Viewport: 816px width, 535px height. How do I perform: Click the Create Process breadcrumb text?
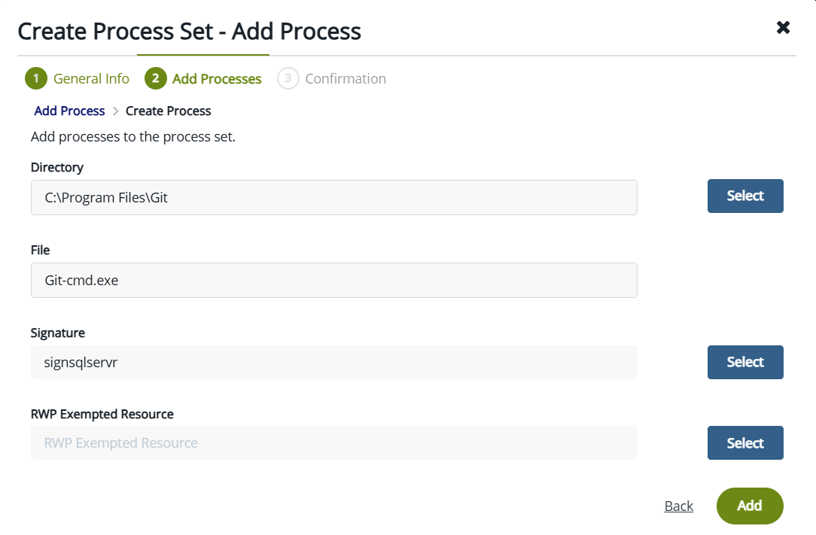[x=168, y=111]
